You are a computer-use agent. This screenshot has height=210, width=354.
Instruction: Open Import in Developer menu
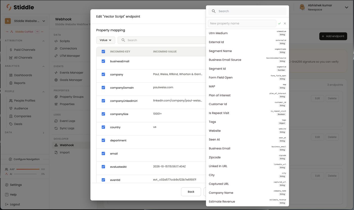click(x=64, y=152)
